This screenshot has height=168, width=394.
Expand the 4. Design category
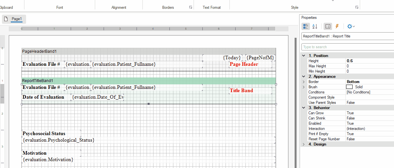pos(304,144)
